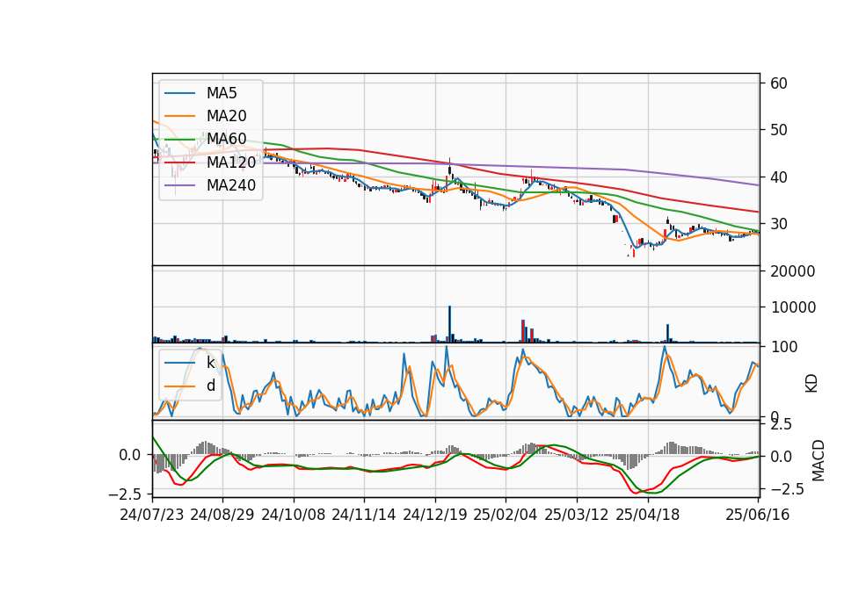Click the 25/02/04 date axis label

506,515
